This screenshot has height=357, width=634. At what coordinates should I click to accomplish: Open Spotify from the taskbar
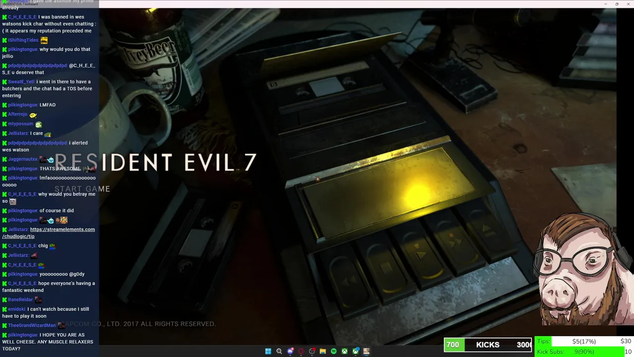pos(334,351)
